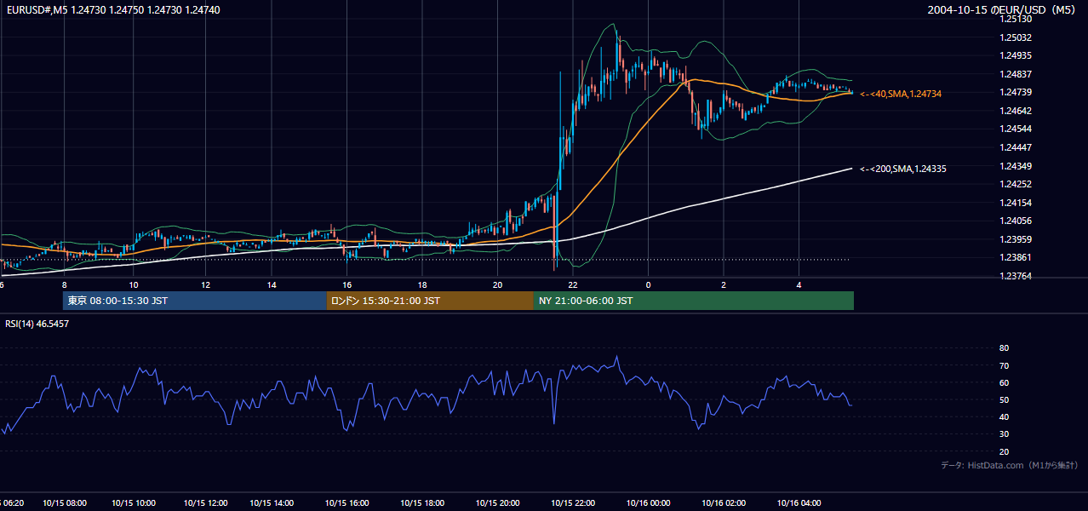
Task: Click price axis value 1.23861
Action: click(x=1016, y=257)
